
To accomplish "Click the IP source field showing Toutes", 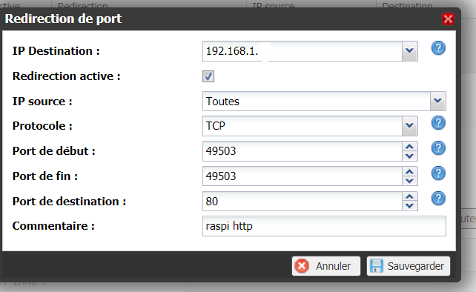I will coord(317,101).
